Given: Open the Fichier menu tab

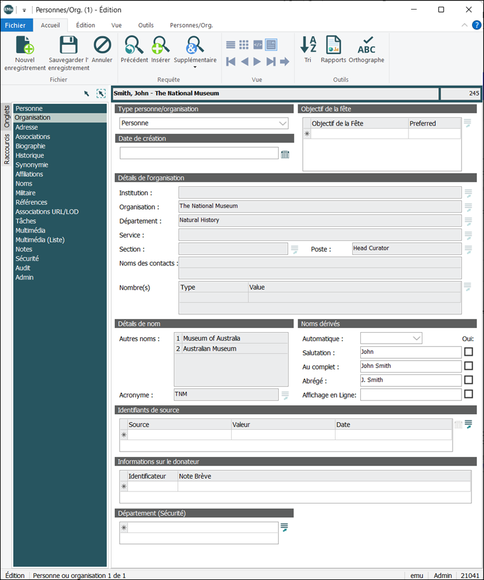Looking at the screenshot, I should [x=16, y=25].
